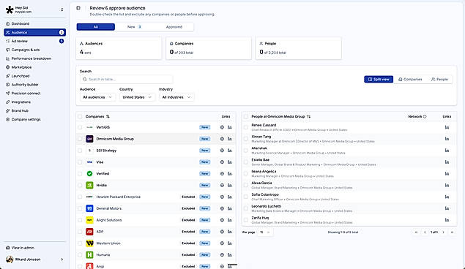The width and height of the screenshot is (465, 269).
Task: Open Renee Cassard's LinkedIn profile icon
Action: (x=447, y=127)
